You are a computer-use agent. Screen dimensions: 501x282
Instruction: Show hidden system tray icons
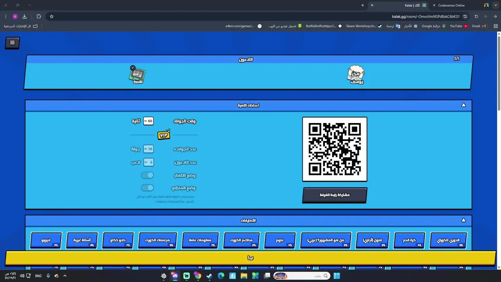[x=65, y=276]
